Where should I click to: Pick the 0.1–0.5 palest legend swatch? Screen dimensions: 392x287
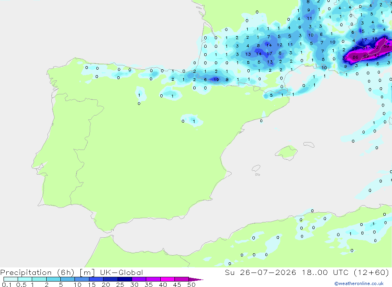click(x=11, y=279)
